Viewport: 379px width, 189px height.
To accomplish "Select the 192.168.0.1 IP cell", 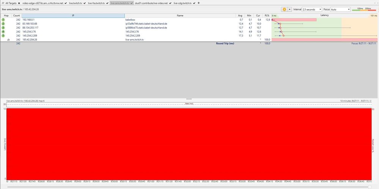I will pos(73,20).
